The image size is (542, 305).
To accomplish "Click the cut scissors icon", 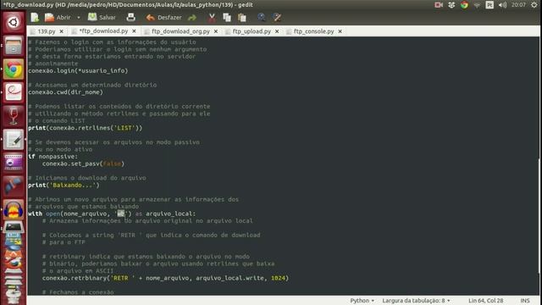I will 212,17.
